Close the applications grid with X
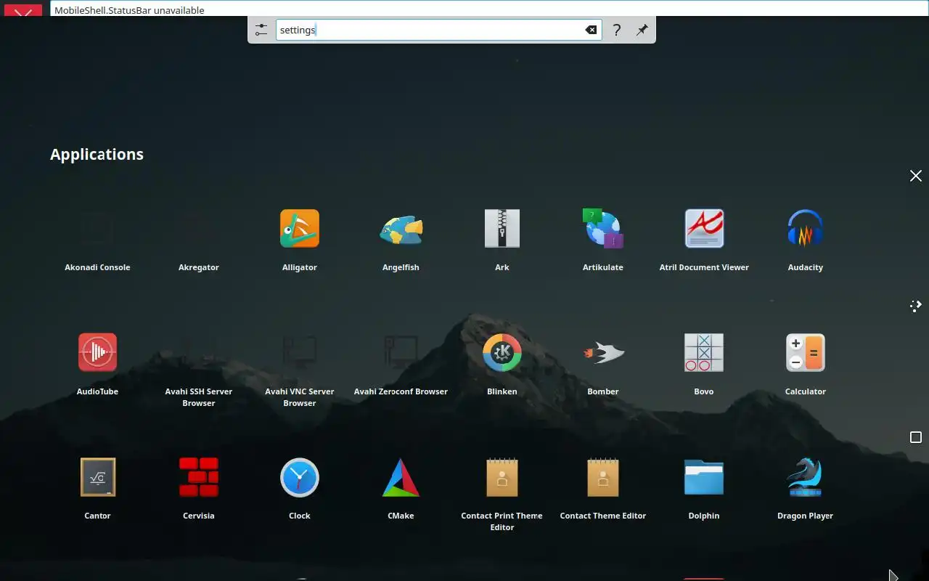929x581 pixels. 916,176
